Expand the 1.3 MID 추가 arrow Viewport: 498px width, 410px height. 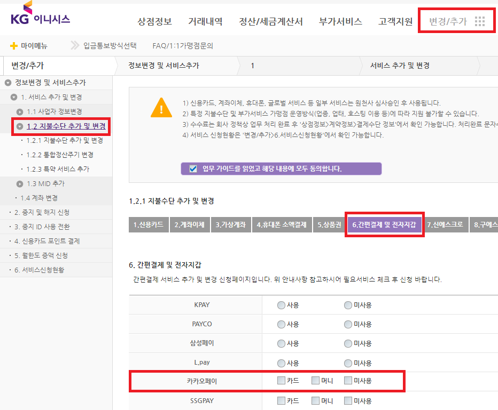(x=20, y=183)
